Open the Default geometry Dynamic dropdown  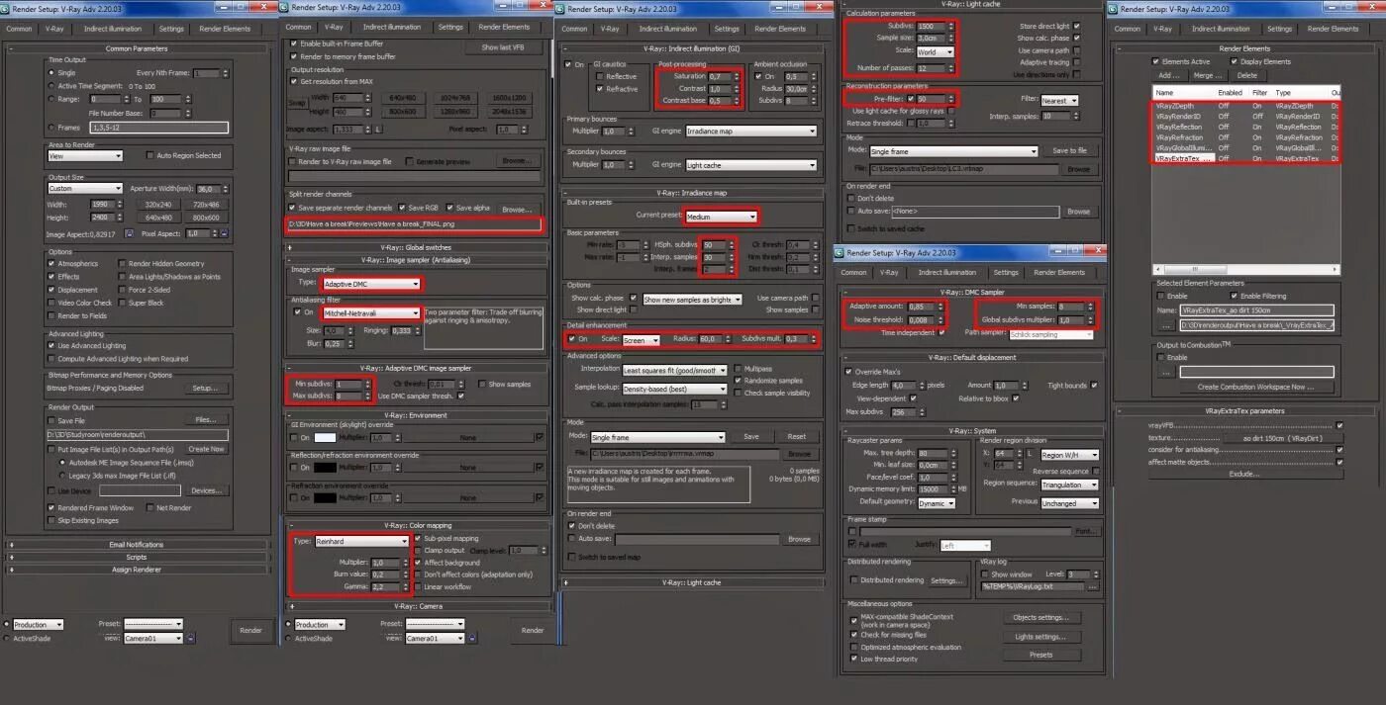tap(936, 503)
